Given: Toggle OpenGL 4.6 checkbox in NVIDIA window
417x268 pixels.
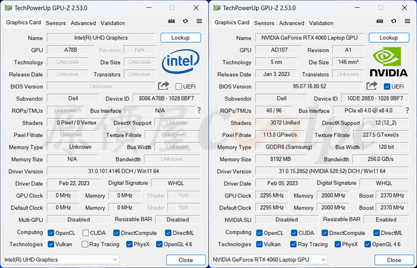Looking at the screenshot, I should click(x=367, y=244).
